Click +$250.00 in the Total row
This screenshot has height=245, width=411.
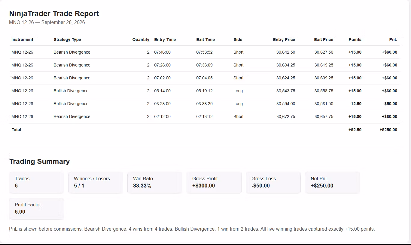pos(388,130)
